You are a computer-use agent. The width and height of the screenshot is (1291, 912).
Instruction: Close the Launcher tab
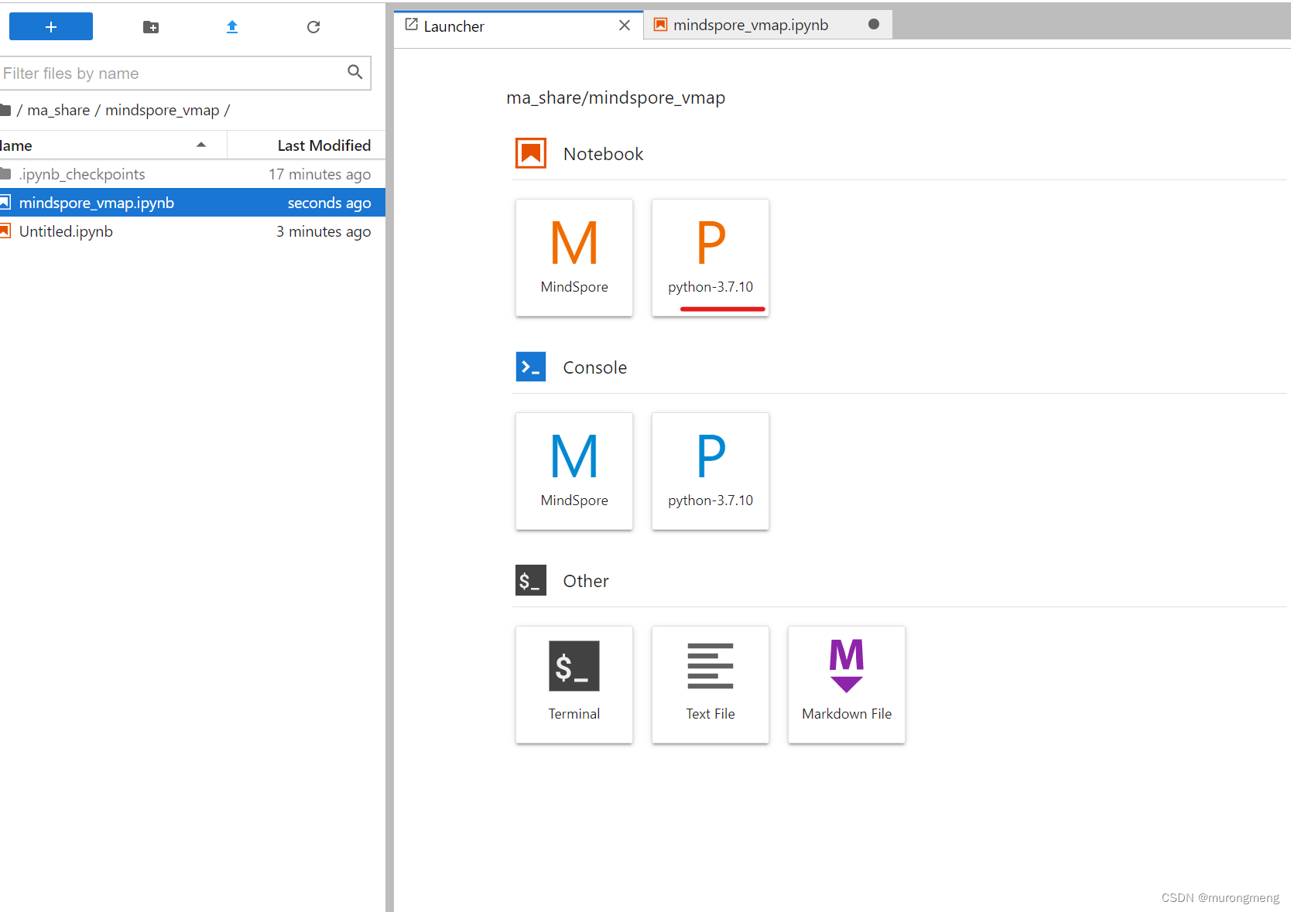pos(625,26)
